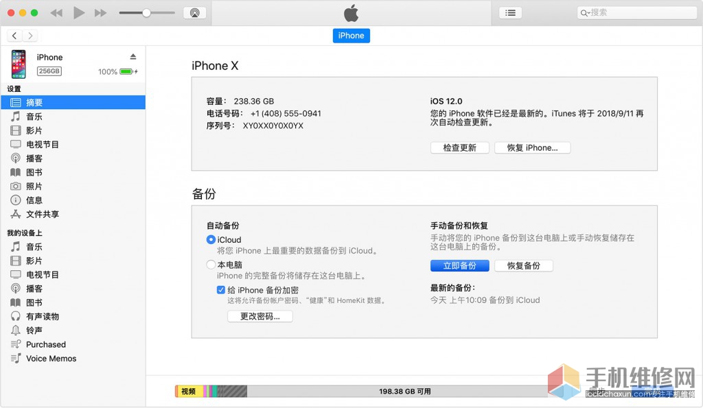Open 影片 under 设置
Viewport: 703px width, 408px height.
click(73, 130)
